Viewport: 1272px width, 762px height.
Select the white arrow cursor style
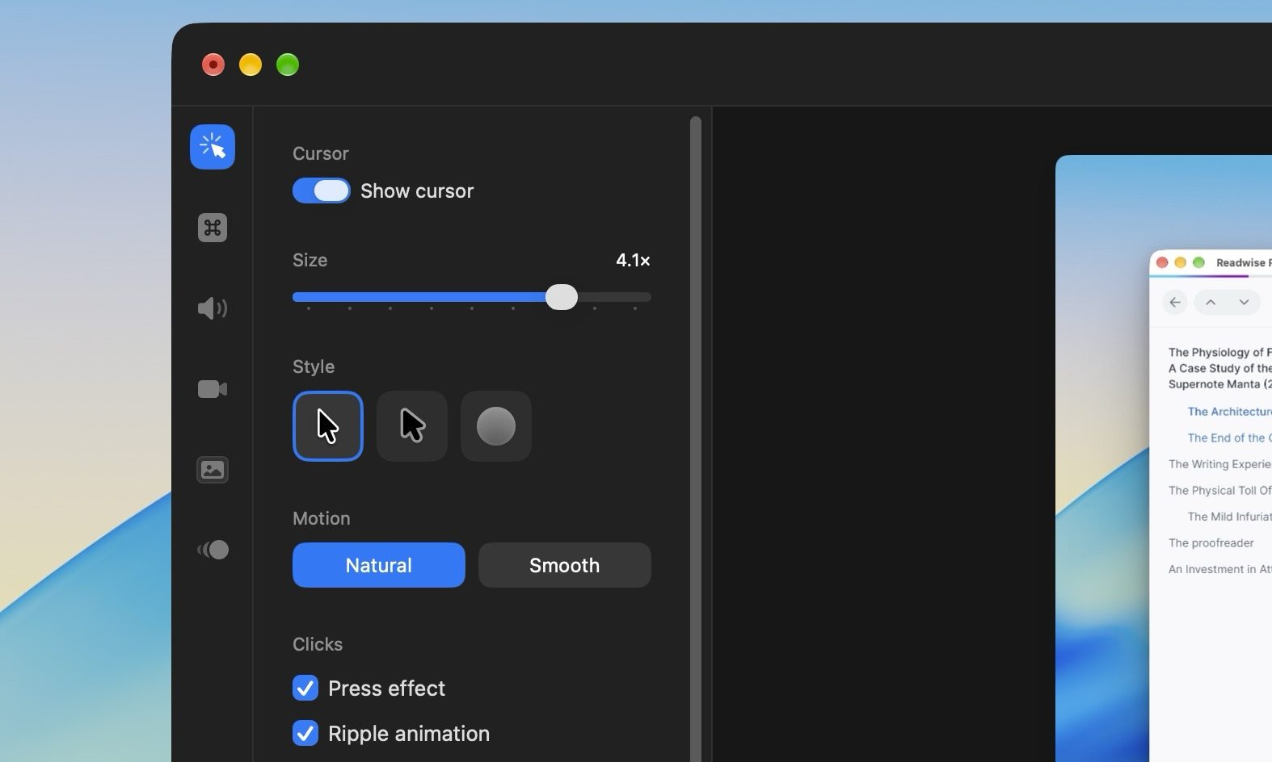(x=328, y=426)
